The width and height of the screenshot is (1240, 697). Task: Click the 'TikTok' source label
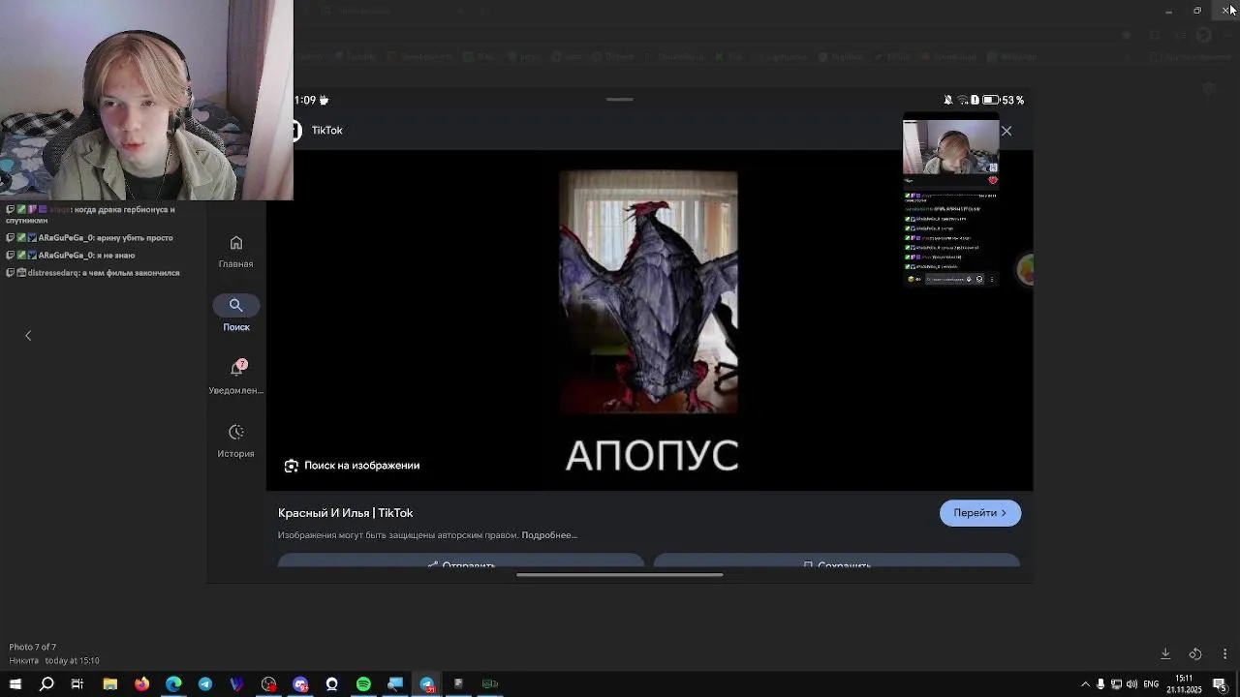(326, 131)
